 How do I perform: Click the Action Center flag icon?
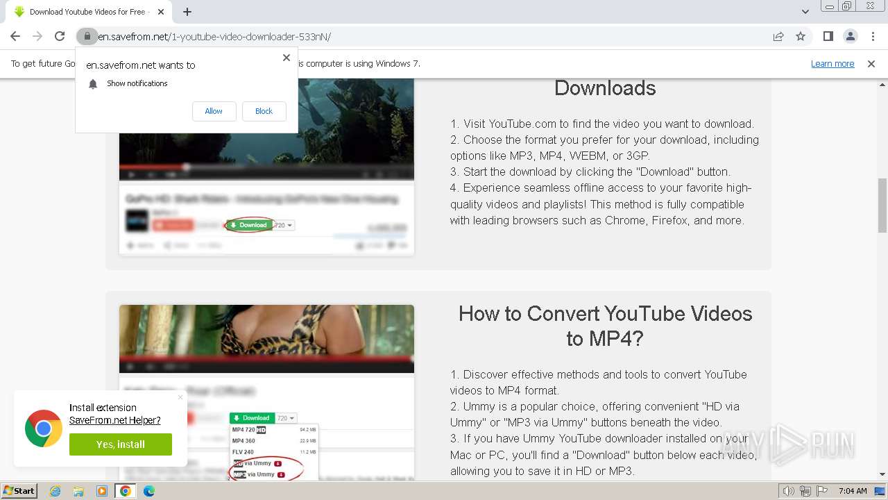tap(822, 491)
